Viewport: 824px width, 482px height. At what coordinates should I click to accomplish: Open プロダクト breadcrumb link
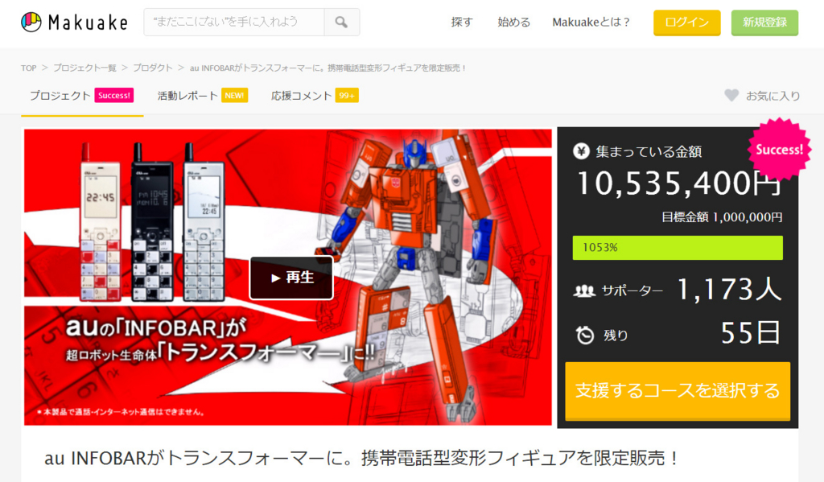(152, 68)
